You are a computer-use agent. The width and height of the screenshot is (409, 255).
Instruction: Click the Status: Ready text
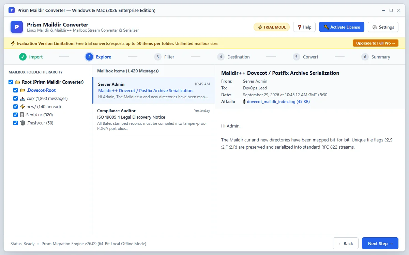pyautogui.click(x=22, y=244)
